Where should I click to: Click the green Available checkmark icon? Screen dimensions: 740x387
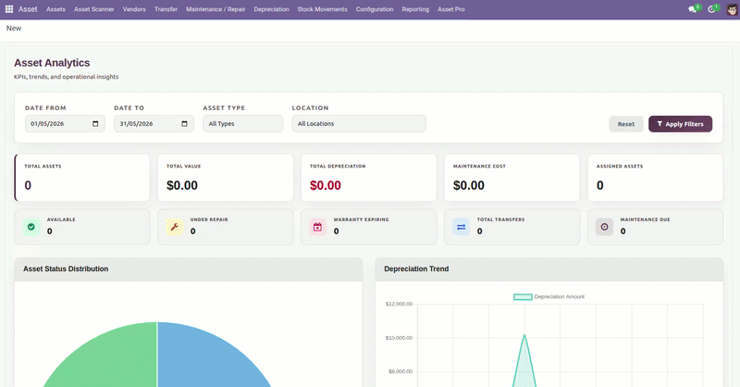click(x=31, y=227)
